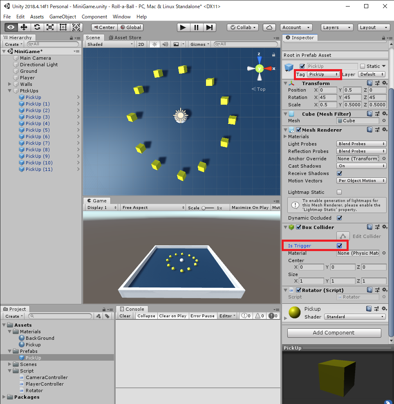Select the Rotate tool in toolbar
Image resolution: width=394 pixels, height=404 pixels.
coord(37,27)
